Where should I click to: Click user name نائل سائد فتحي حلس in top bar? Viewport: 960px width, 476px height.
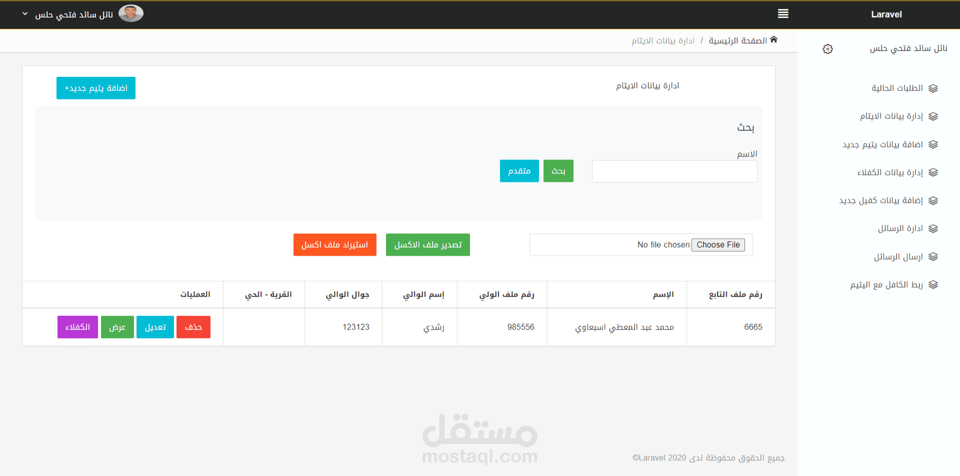[74, 14]
